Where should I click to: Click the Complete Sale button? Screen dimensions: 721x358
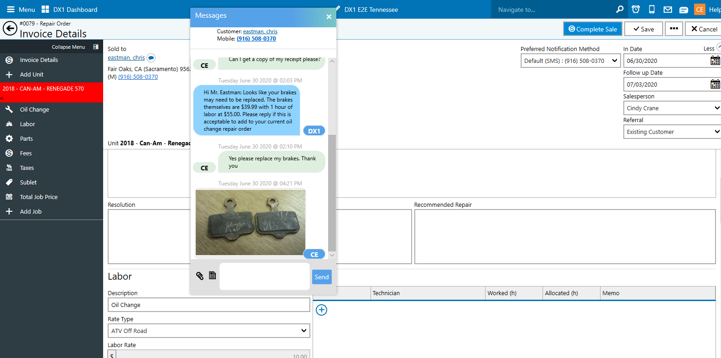point(593,29)
